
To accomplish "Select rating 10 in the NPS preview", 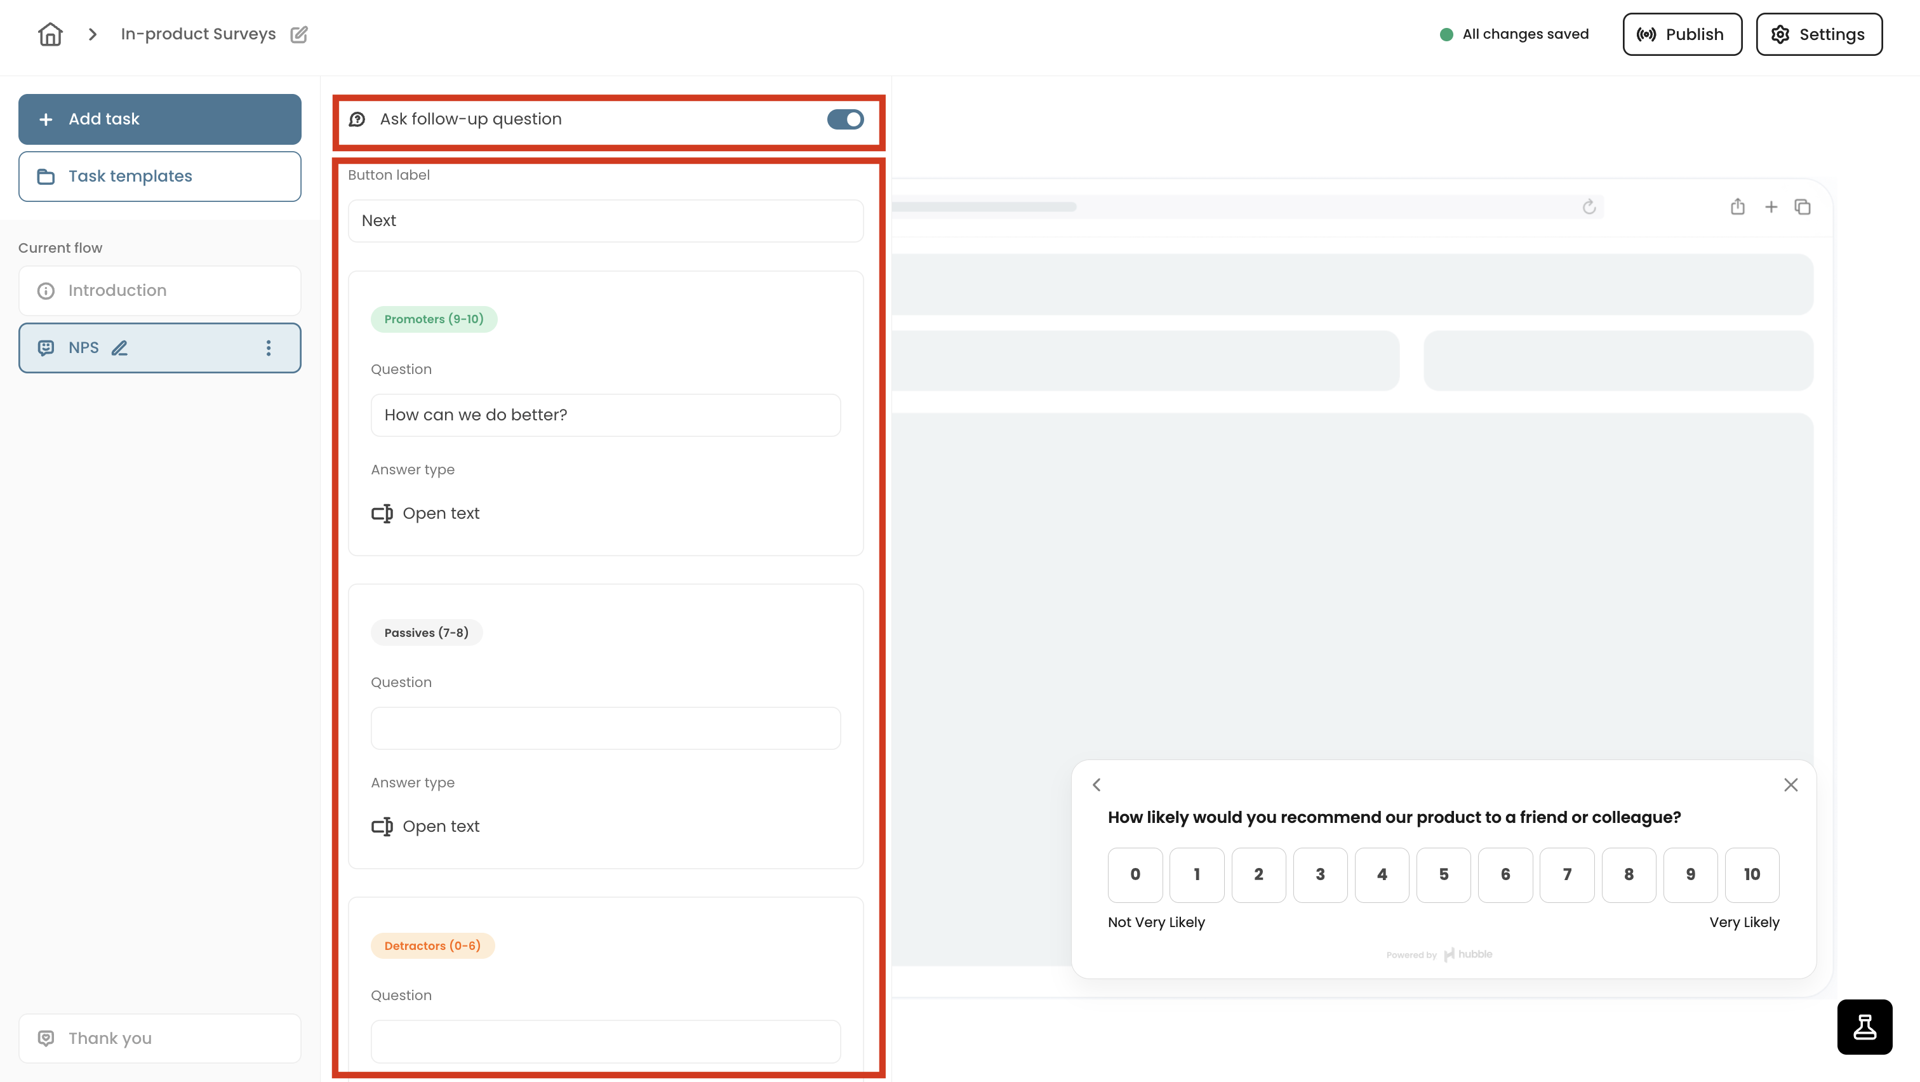I will point(1752,875).
